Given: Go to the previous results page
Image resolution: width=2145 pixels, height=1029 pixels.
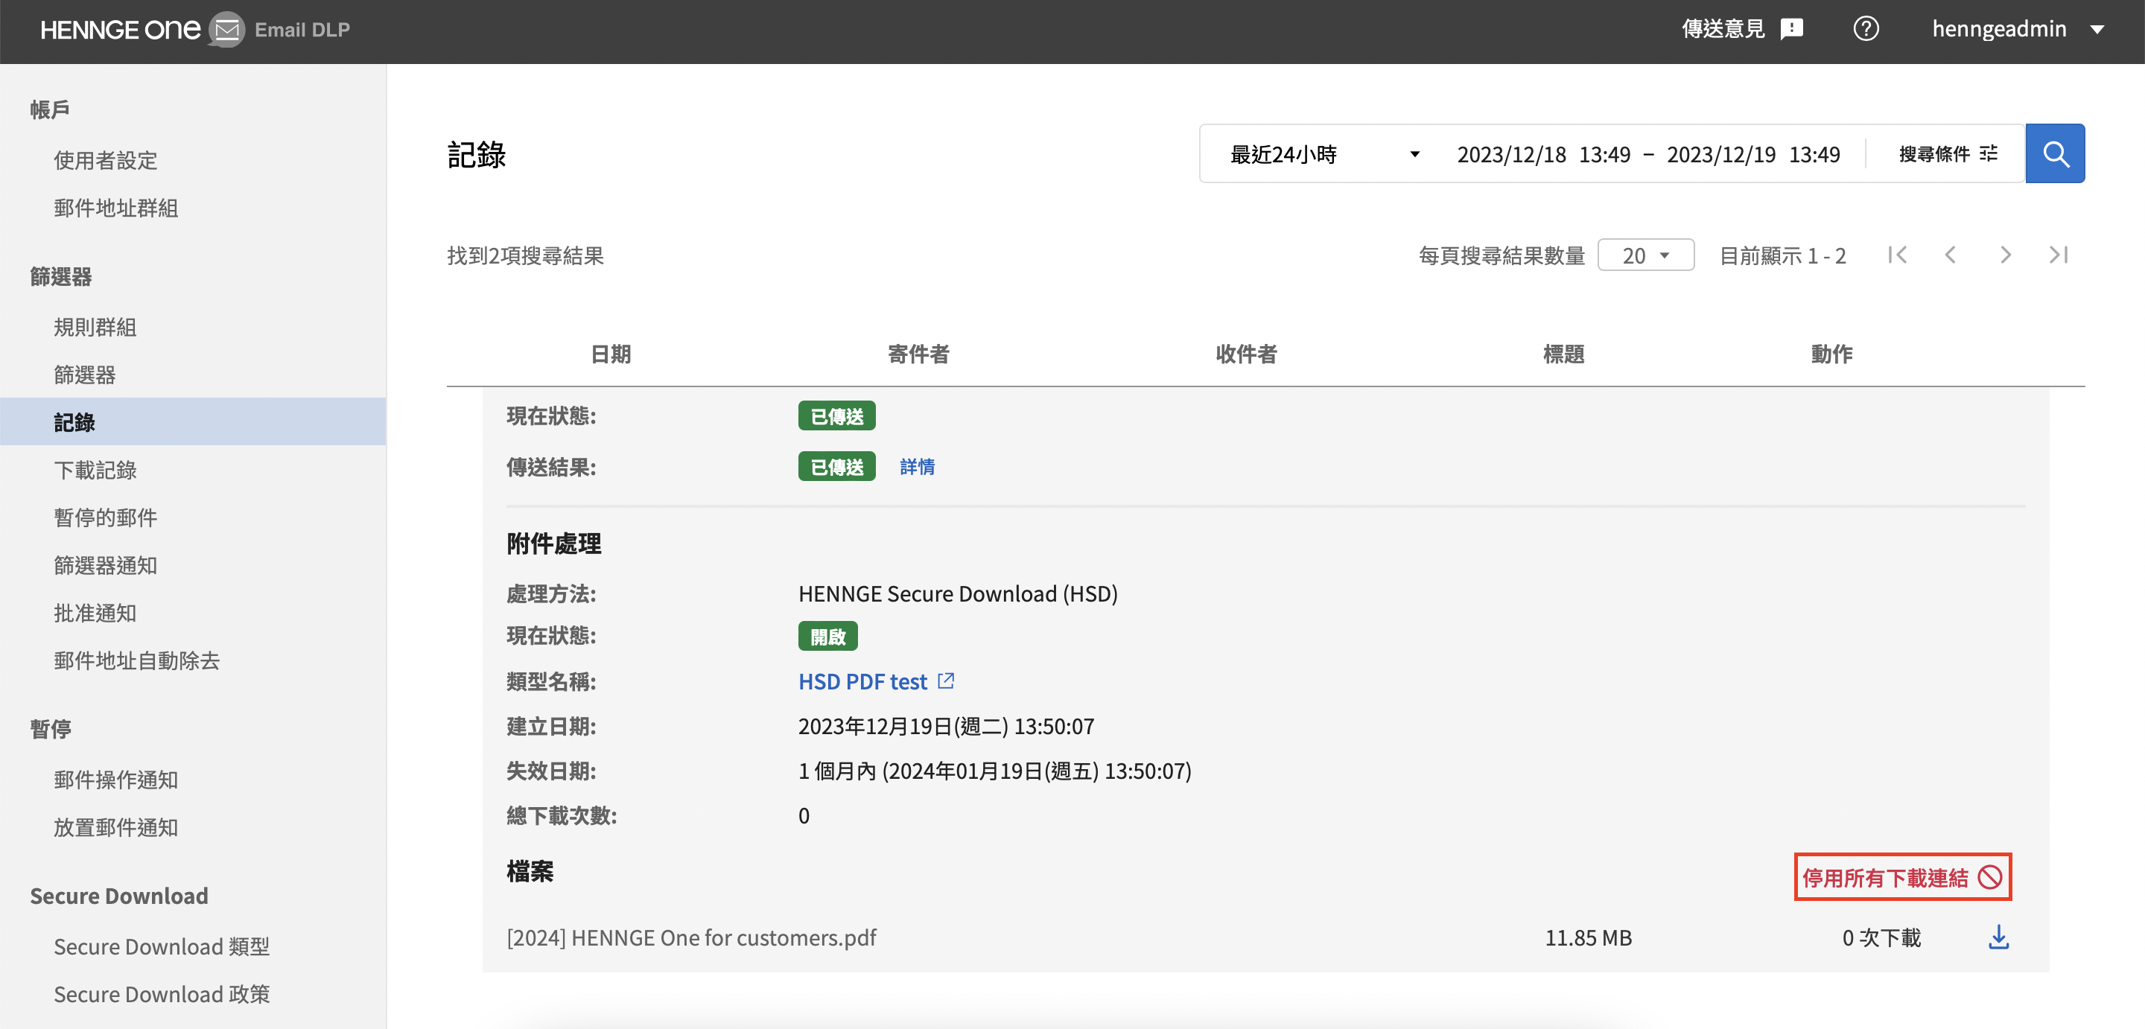Looking at the screenshot, I should pyautogui.click(x=1950, y=255).
